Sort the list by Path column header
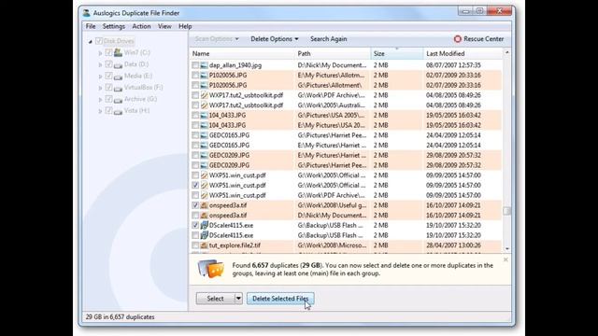The image size is (598, 336). click(x=333, y=54)
